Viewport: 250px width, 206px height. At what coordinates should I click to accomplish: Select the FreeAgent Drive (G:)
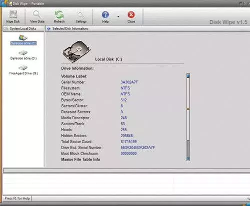pos(23,70)
